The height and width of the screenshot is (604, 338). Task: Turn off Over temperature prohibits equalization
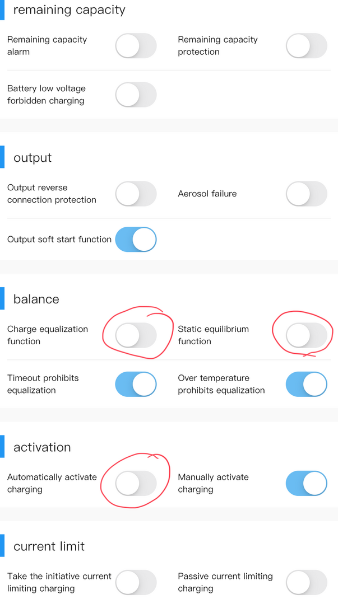(x=307, y=384)
